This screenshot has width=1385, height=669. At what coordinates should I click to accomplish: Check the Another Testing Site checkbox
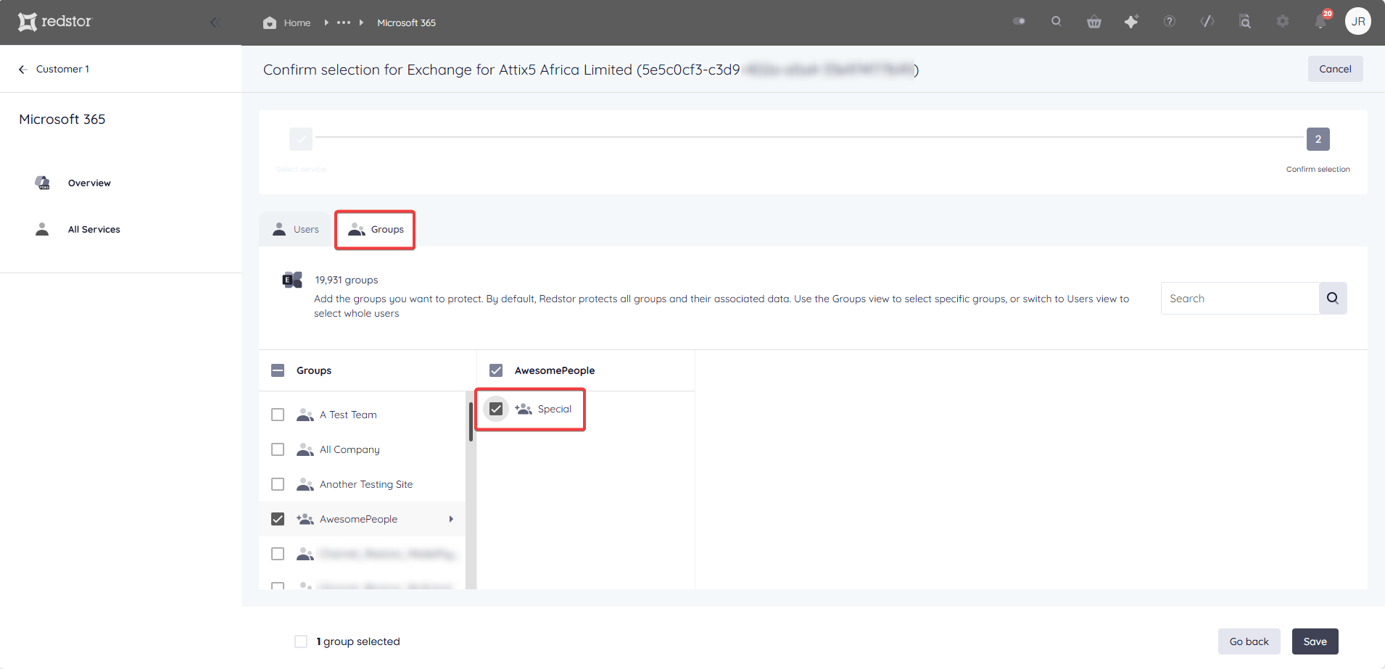278,484
